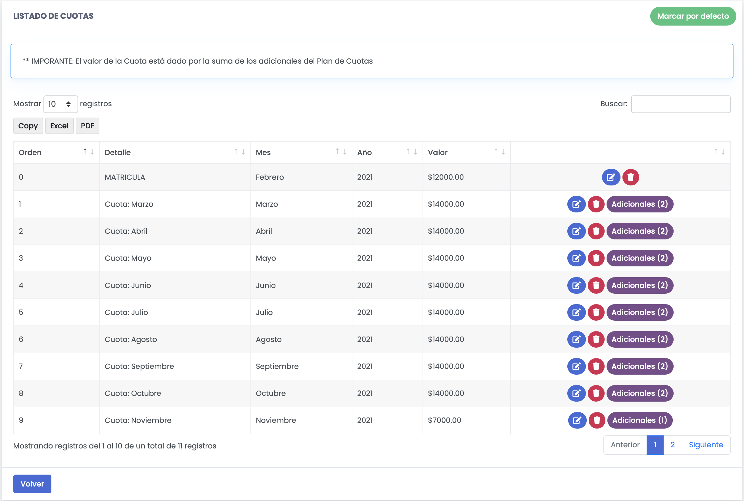Delete the Cuota: Septiembre row

(x=596, y=366)
